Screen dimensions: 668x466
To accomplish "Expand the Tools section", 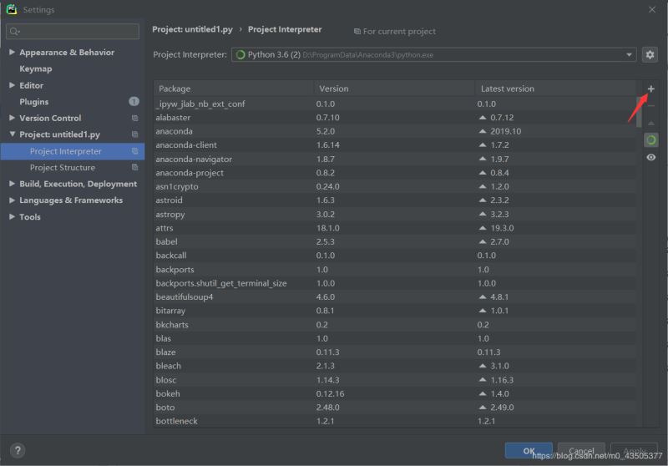I will click(x=12, y=216).
